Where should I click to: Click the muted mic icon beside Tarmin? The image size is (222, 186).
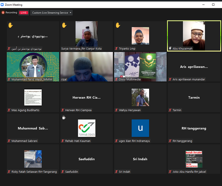pyautogui.click(x=170, y=110)
